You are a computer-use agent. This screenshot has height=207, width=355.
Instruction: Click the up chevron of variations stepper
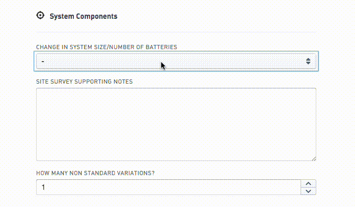coord(308,183)
